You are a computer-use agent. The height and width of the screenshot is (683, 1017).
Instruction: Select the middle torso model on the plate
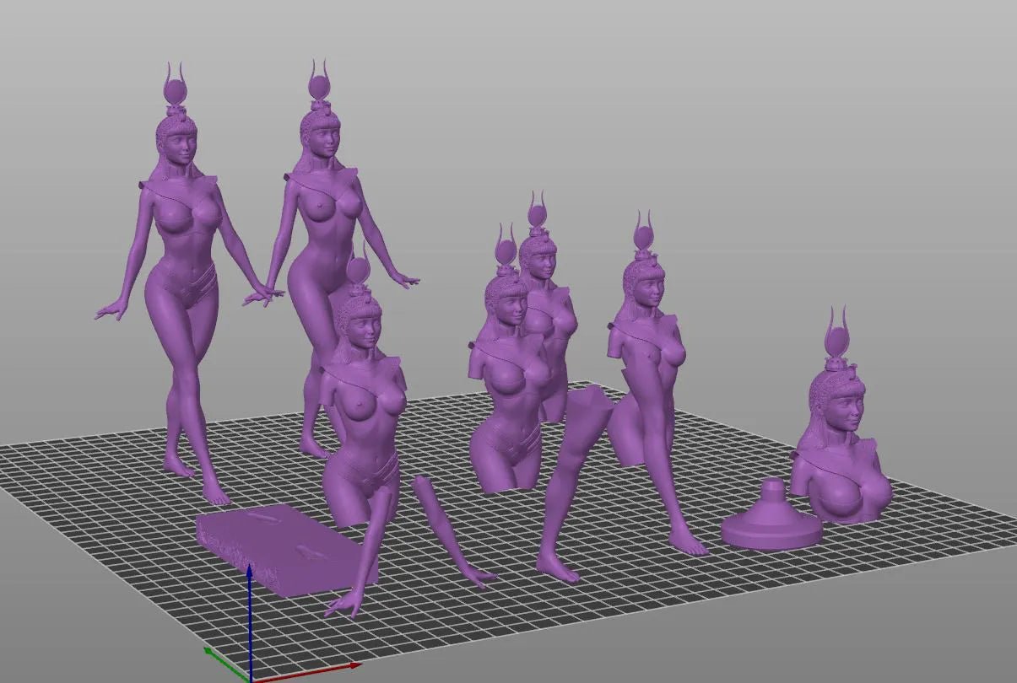(506, 405)
